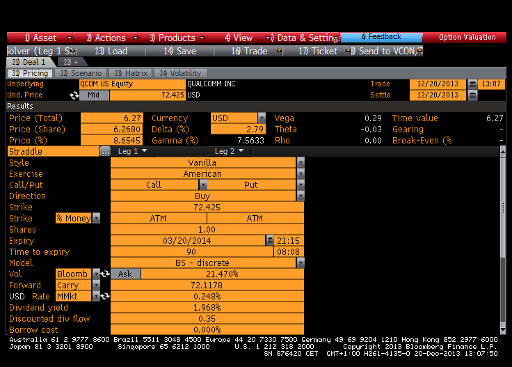Open the Model BS - discrete dropdown
The width and height of the screenshot is (512, 367).
click(301, 263)
